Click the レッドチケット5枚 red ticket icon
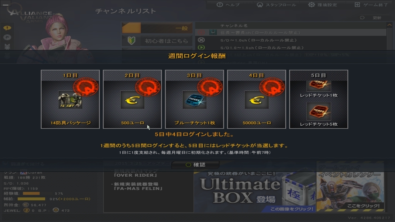 point(319,111)
